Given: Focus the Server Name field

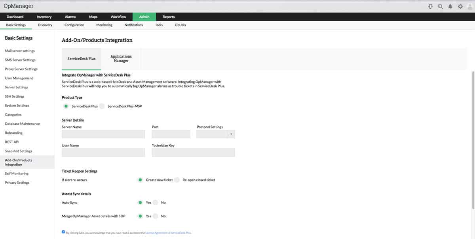Looking at the screenshot, I should point(103,134).
